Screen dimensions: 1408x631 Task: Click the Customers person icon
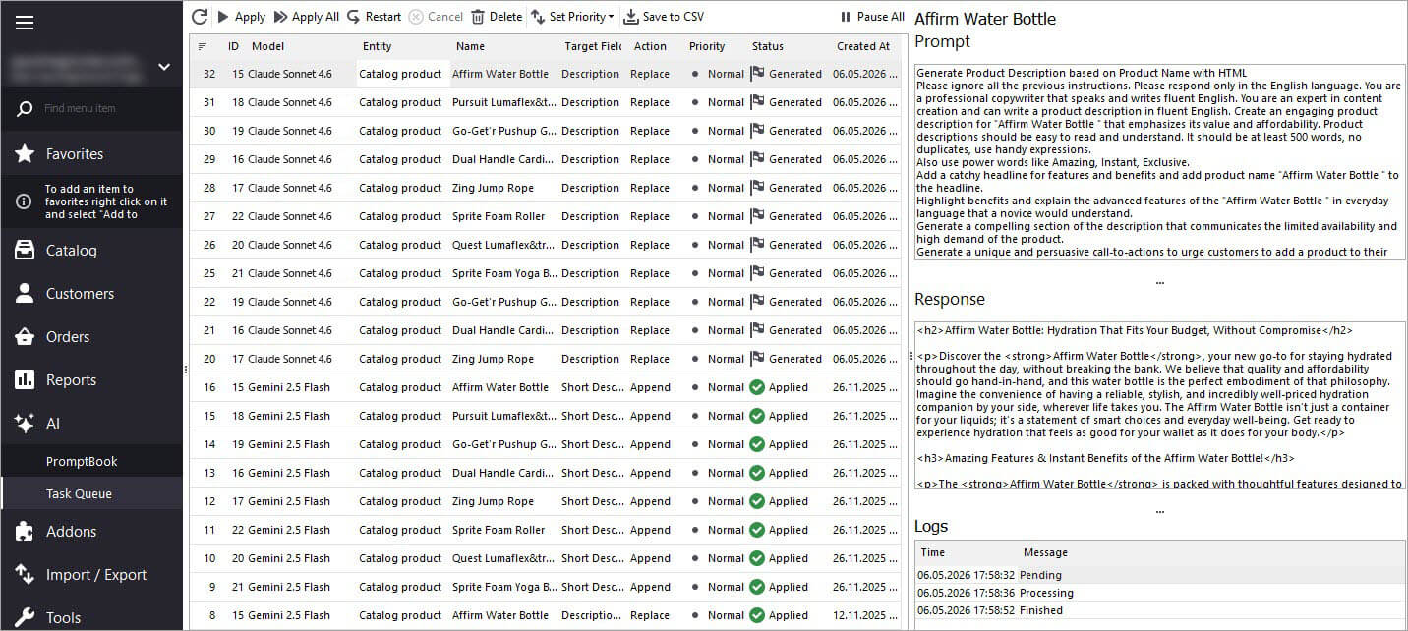(x=25, y=293)
